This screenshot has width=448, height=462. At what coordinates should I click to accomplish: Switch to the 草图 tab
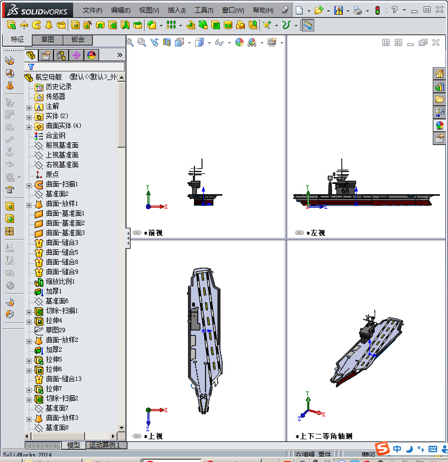pos(48,39)
